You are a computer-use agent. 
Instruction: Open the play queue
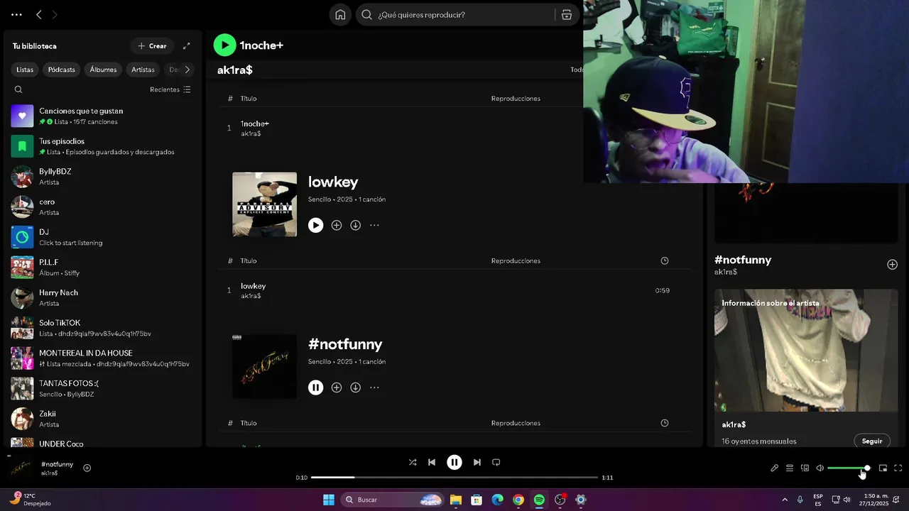[790, 468]
